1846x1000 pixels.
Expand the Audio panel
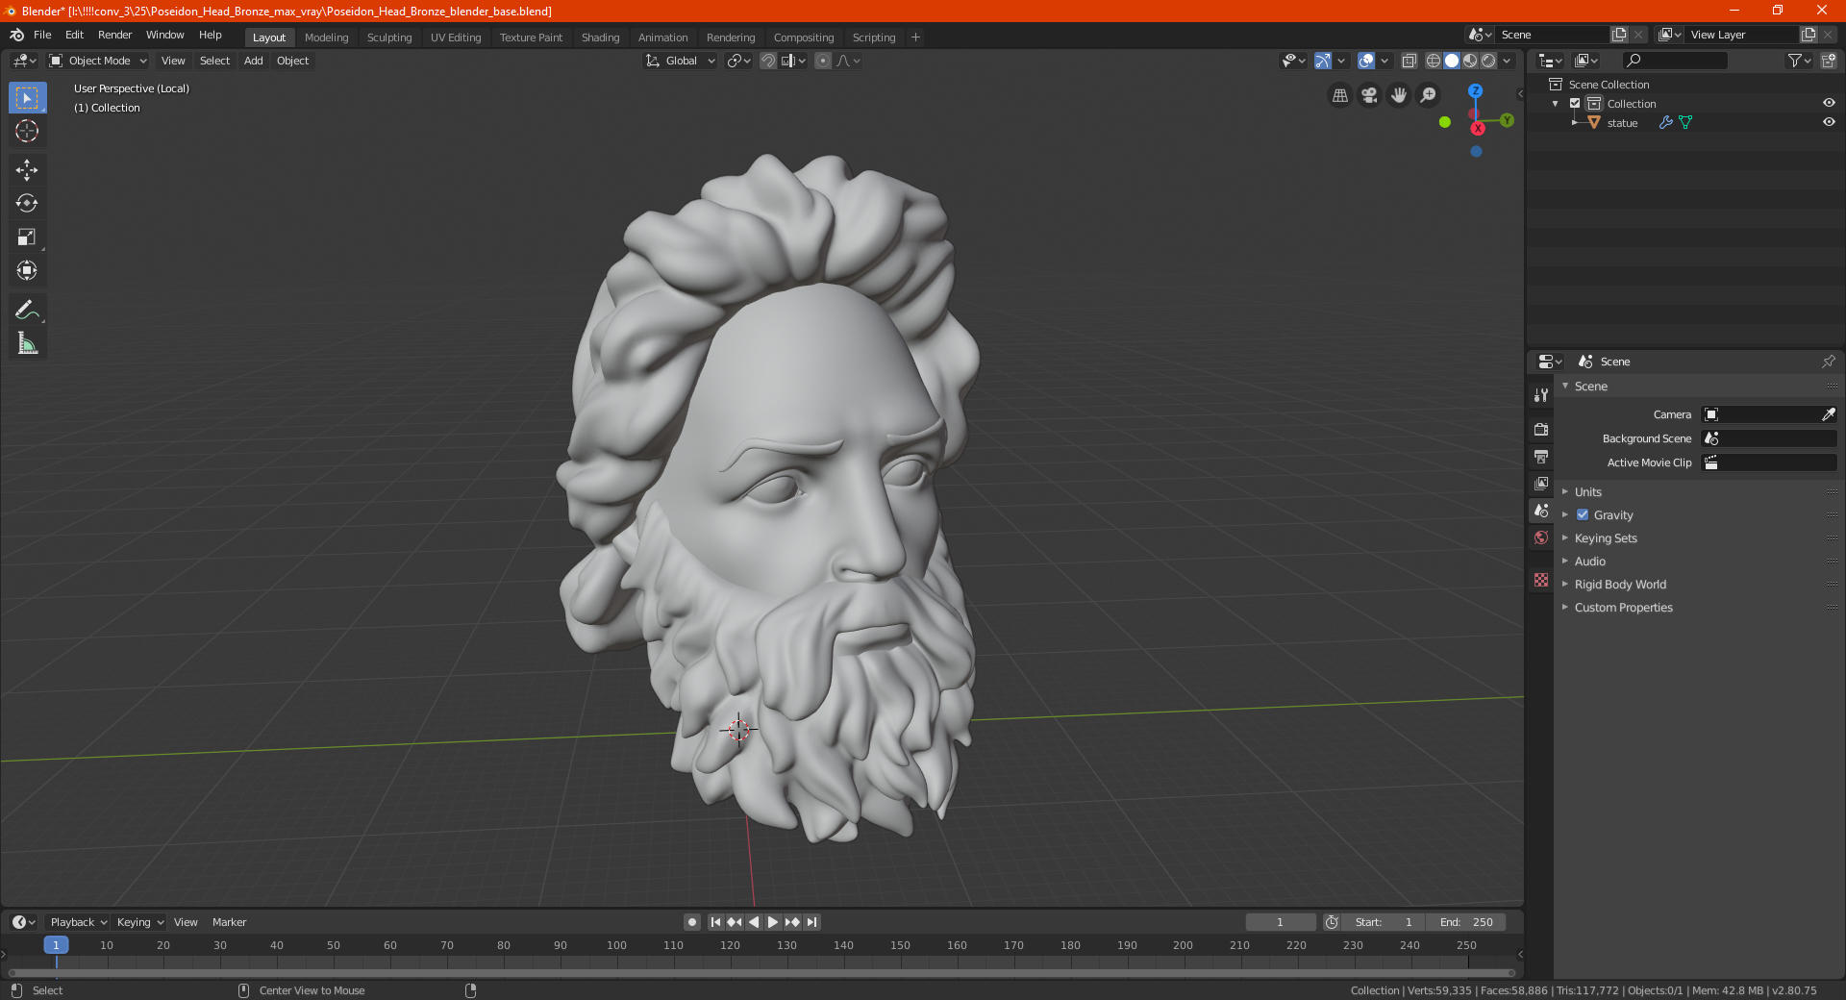[x=1589, y=562]
